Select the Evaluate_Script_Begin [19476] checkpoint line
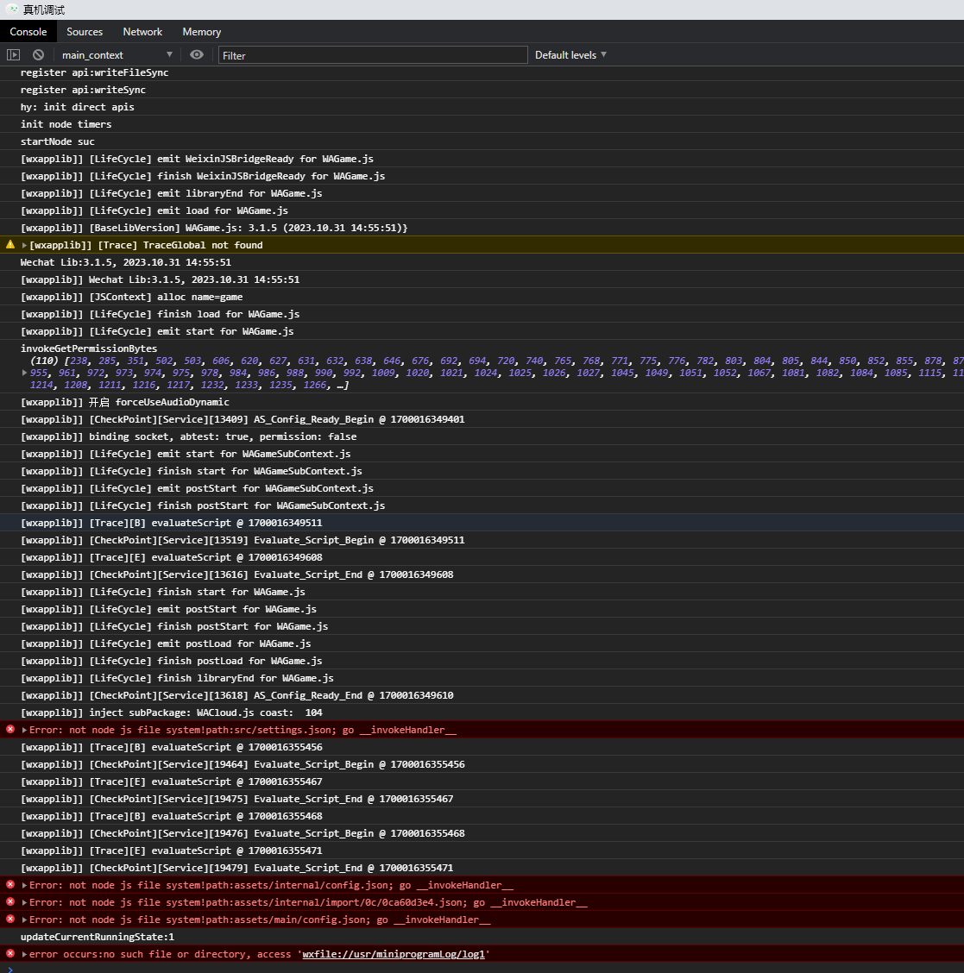The image size is (964, 973). (482, 833)
